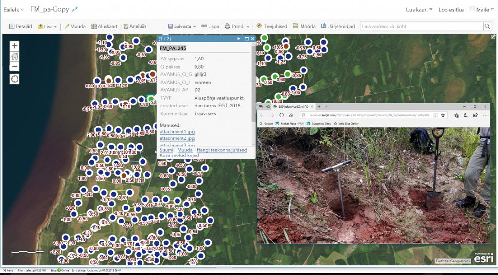Open the Maile user account menu

[x=482, y=10]
